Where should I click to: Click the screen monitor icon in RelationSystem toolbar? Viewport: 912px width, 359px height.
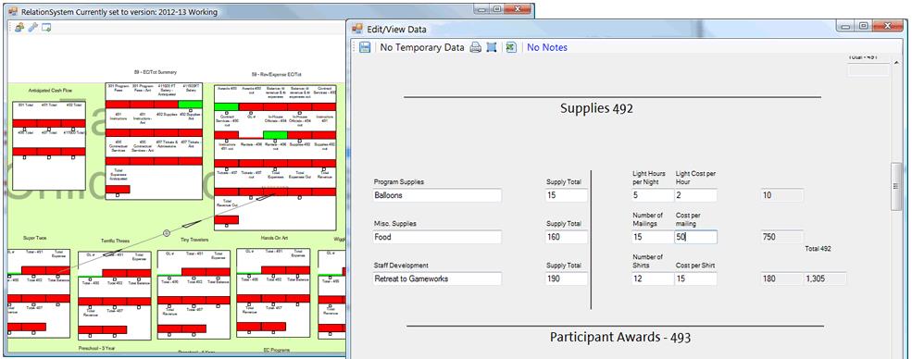pos(46,27)
